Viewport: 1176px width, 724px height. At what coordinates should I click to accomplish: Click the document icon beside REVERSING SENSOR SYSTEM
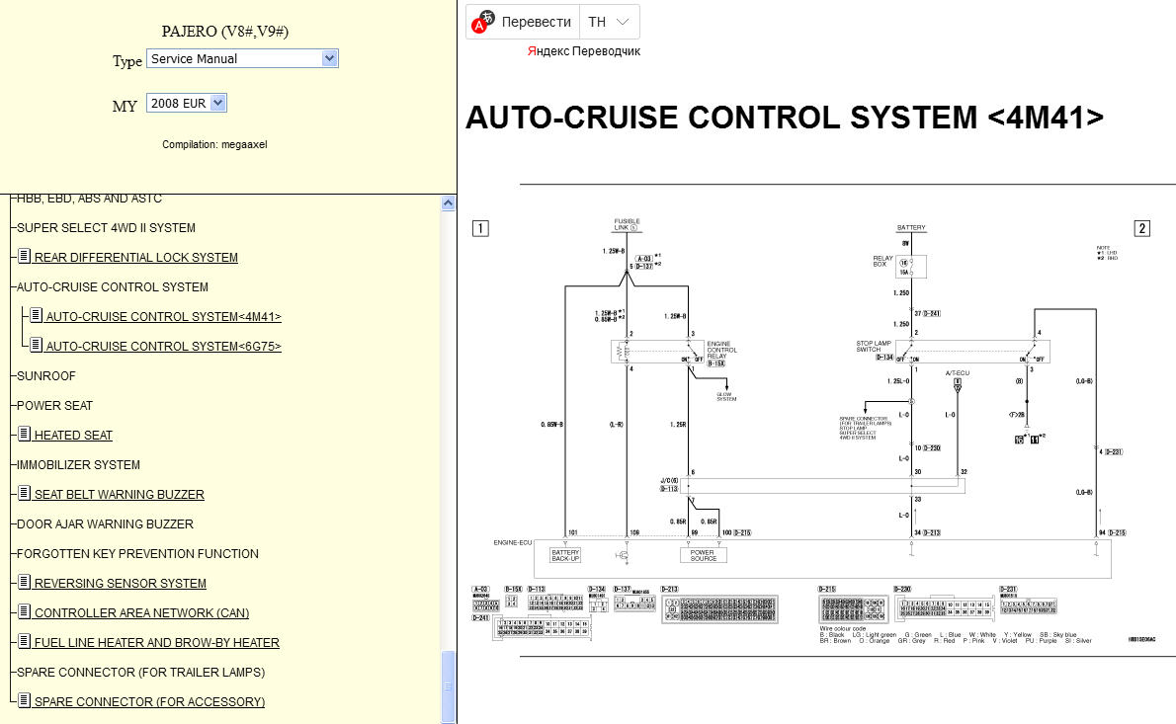point(24,583)
